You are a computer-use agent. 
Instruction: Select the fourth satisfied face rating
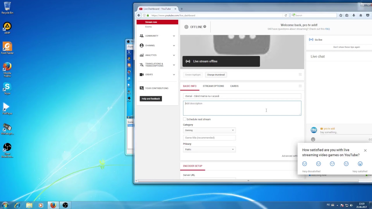click(x=346, y=164)
